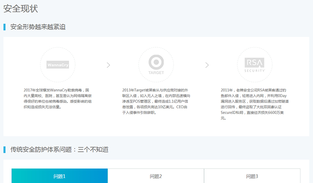Screen dimensions: 313x183
Task: Switch to the 问题2 tab
Action: pos(156,176)
